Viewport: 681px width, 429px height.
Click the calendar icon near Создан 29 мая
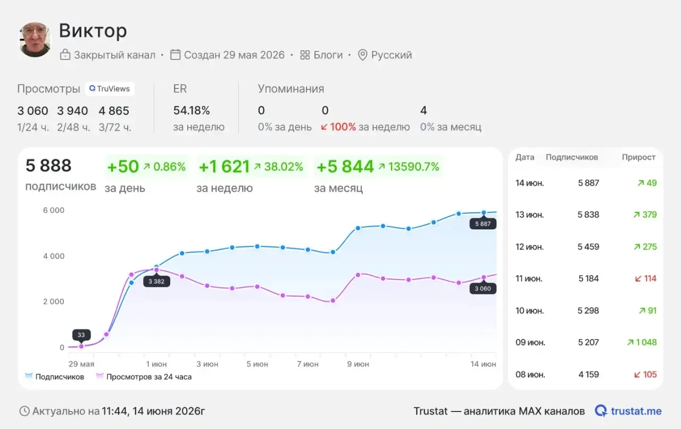(176, 55)
